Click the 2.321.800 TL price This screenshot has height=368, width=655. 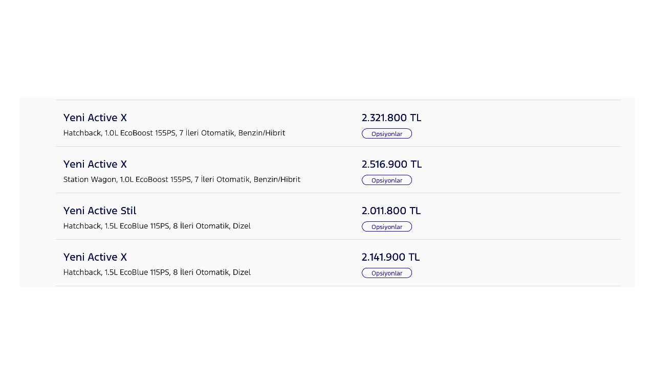click(391, 118)
